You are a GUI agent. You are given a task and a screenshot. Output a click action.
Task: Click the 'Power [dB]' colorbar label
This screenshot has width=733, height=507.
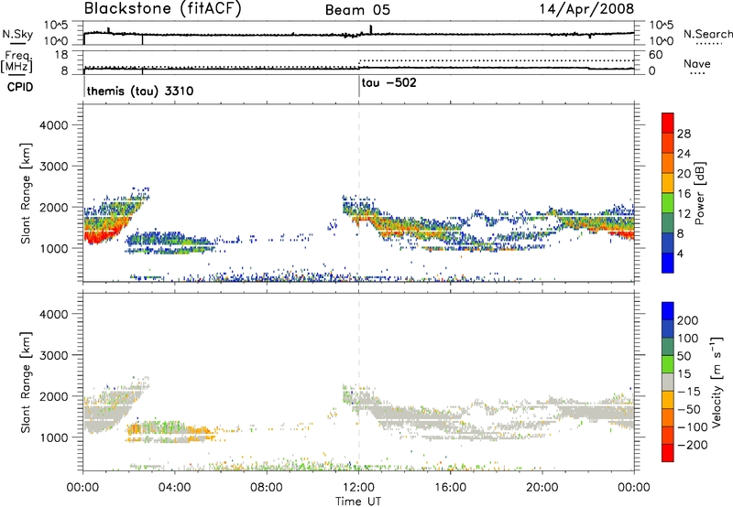point(699,193)
